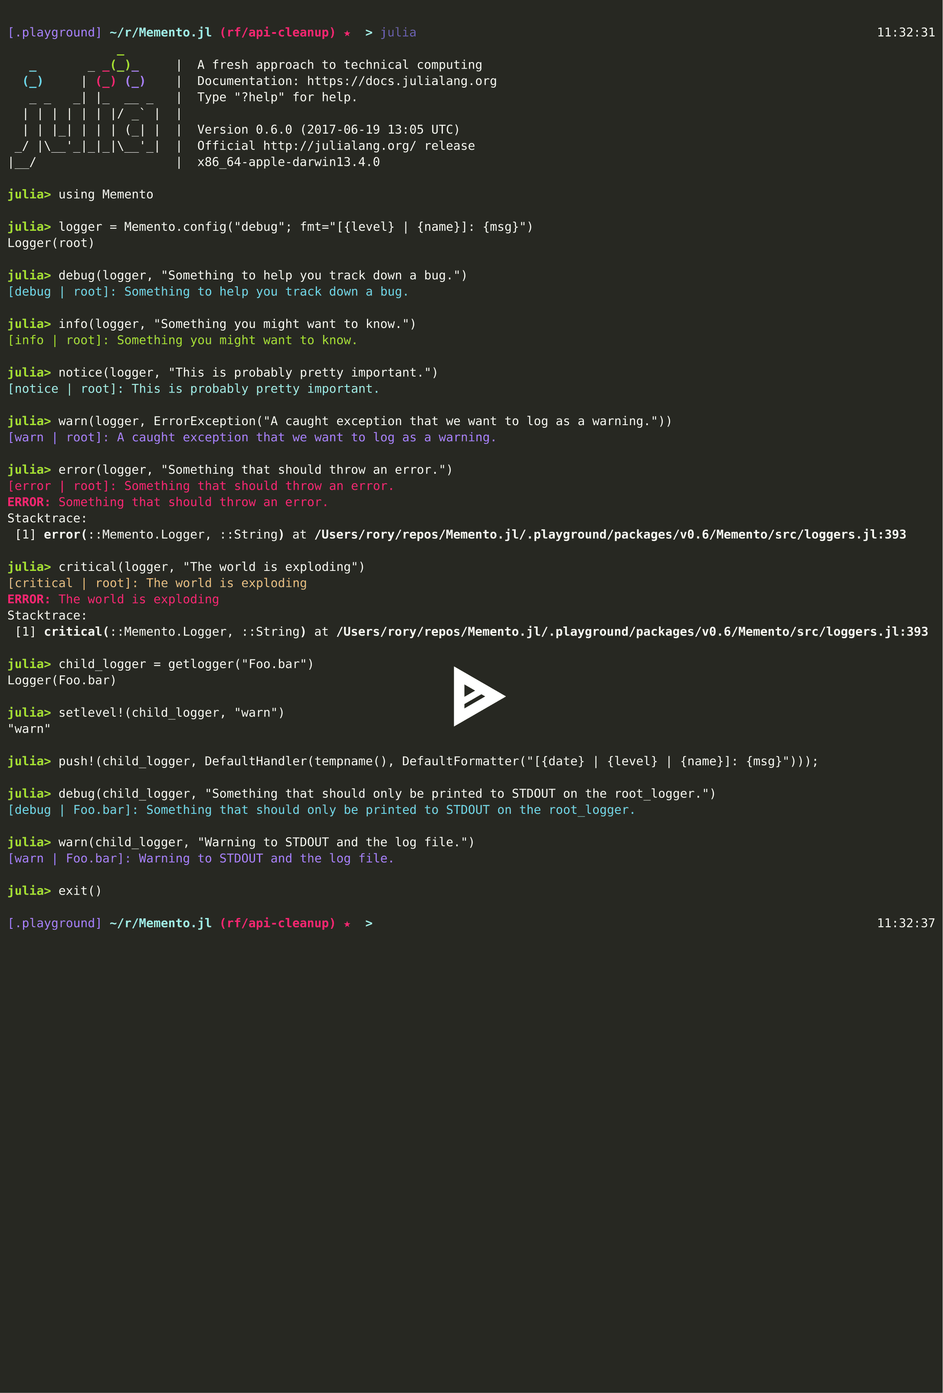Image resolution: width=943 pixels, height=1393 pixels.
Task: Click the error stacktrace loggers.jl:393 path
Action: click(610, 534)
